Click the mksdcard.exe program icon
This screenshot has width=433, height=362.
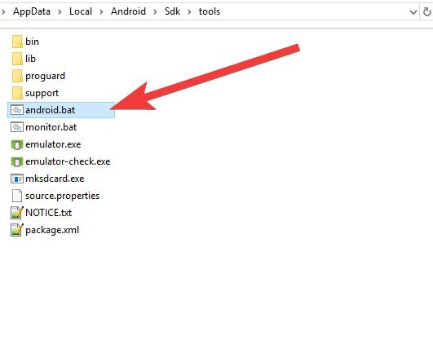pyautogui.click(x=17, y=179)
